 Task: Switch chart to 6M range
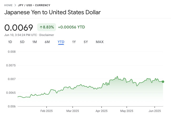(x=47, y=42)
